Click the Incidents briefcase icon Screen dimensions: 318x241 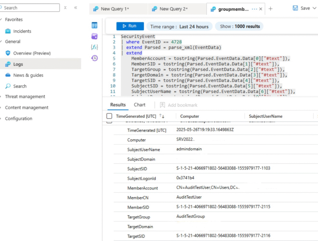point(8,31)
